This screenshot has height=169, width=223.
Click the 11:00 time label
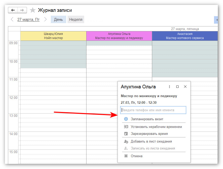13,79
